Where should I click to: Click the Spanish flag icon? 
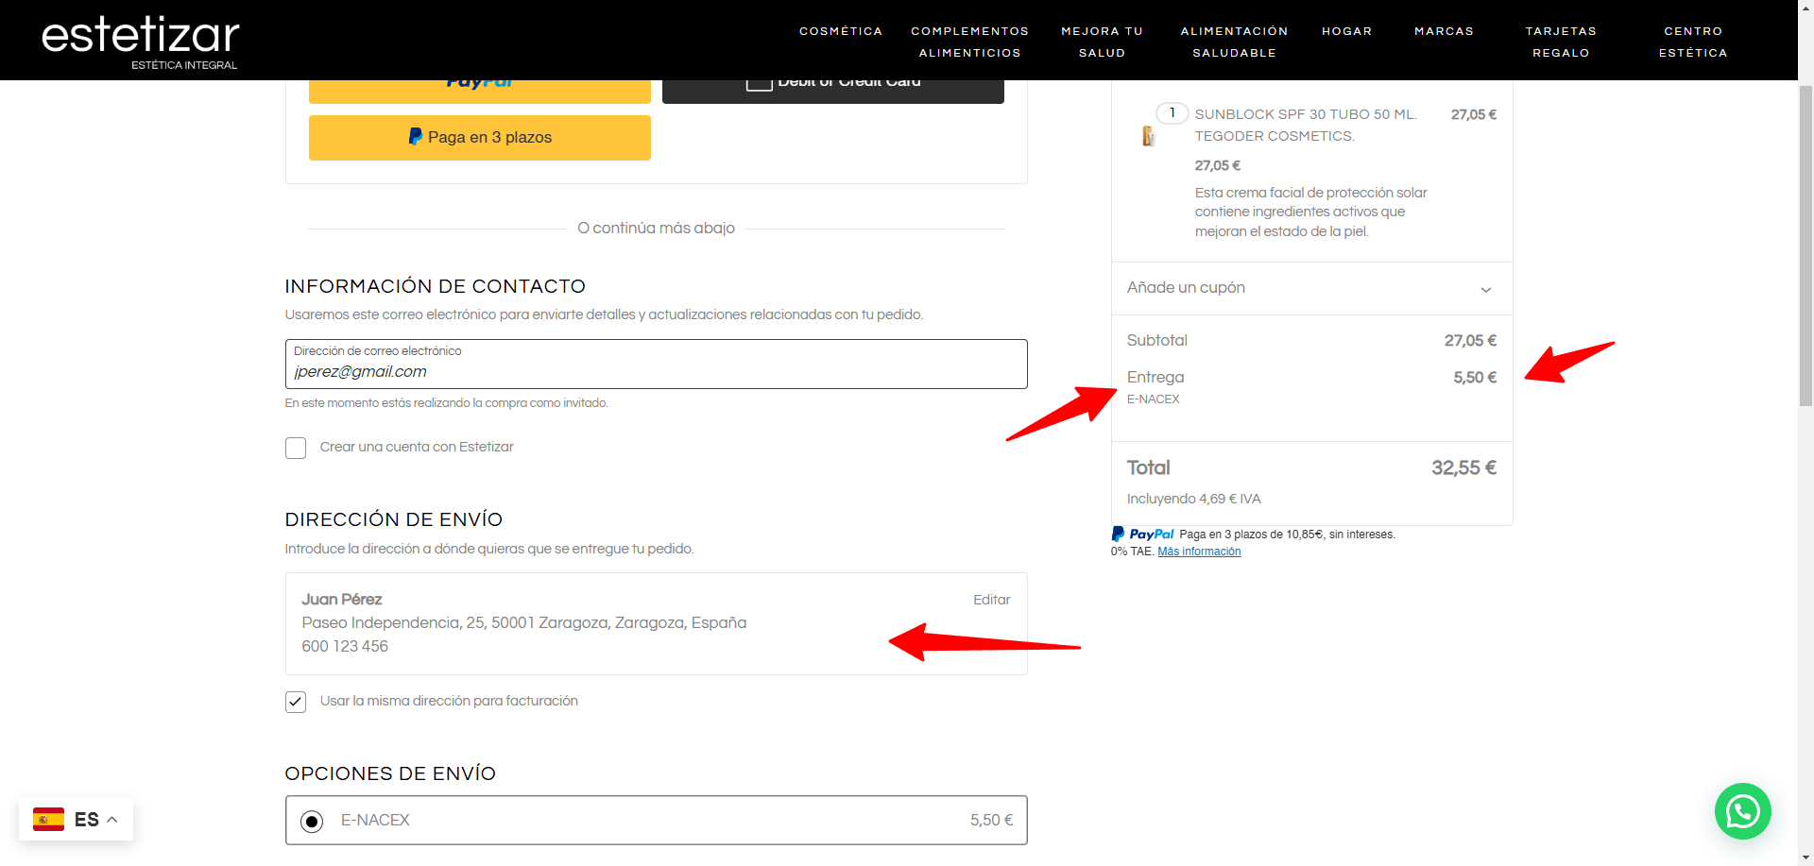(48, 819)
